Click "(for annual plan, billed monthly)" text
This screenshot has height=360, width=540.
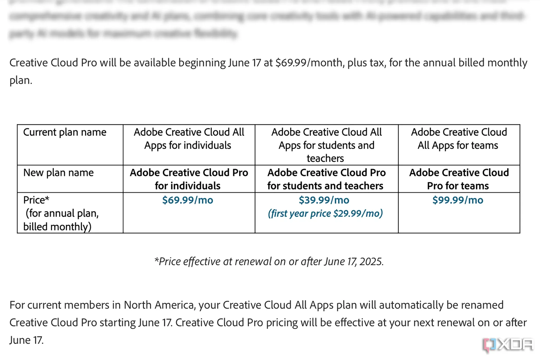[x=61, y=220]
